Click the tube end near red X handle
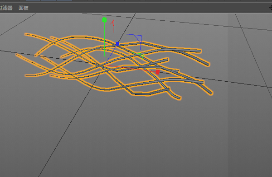 tap(177, 71)
